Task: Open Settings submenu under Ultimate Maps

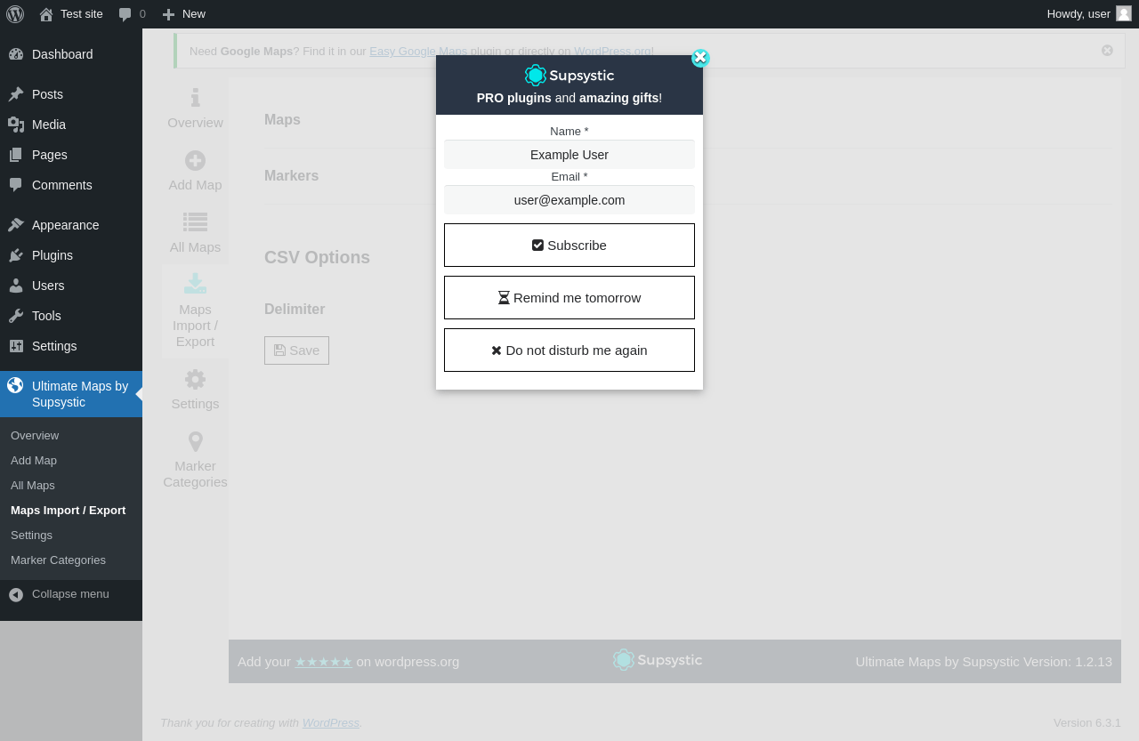Action: coord(31,536)
